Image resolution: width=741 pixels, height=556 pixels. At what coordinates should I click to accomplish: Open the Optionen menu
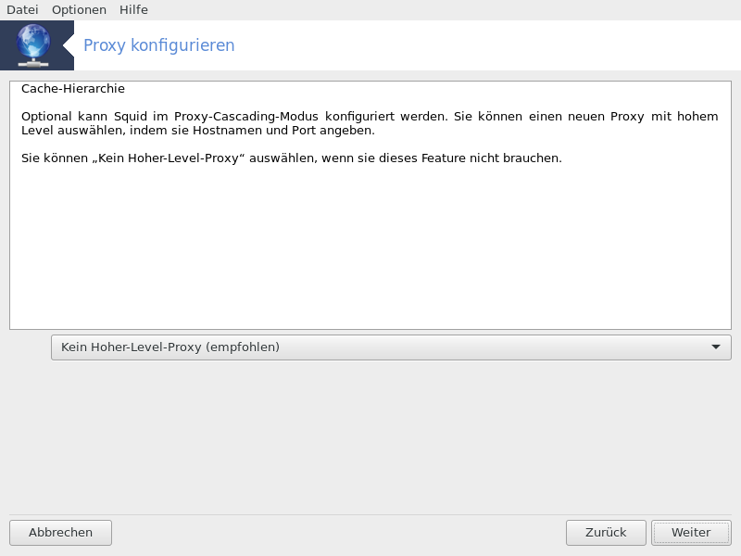(x=79, y=9)
